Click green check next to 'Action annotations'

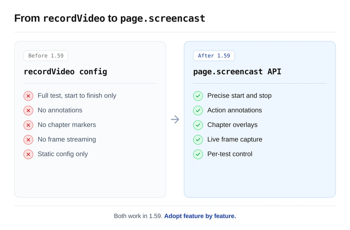pos(198,111)
